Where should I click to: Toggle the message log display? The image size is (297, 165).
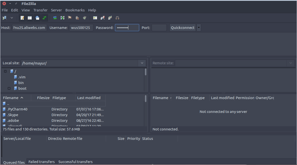(22, 18)
